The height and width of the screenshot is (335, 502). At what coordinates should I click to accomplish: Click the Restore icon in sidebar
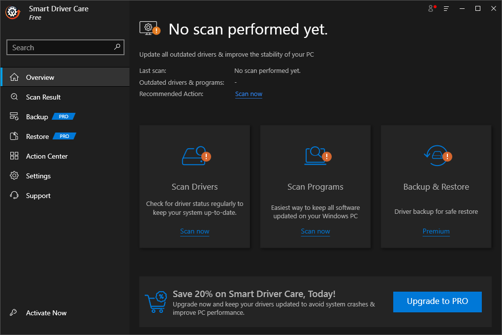[14, 136]
